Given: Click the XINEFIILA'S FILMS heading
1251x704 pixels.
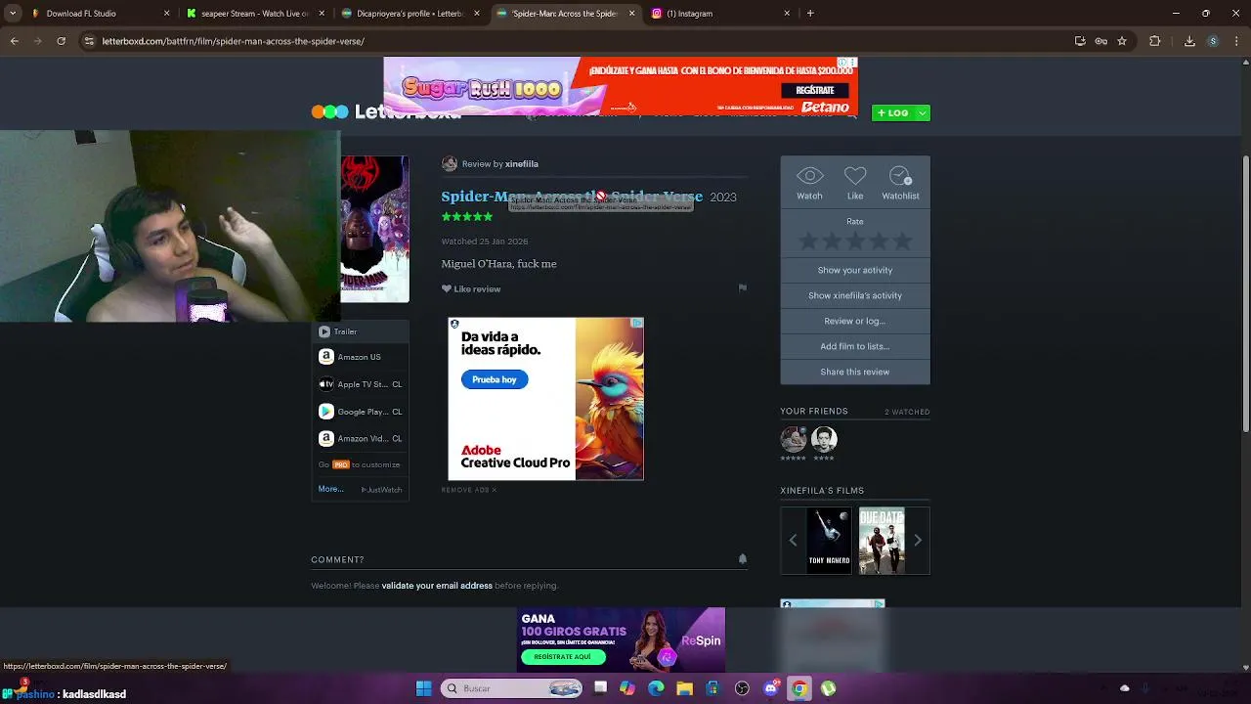Looking at the screenshot, I should [x=822, y=491].
